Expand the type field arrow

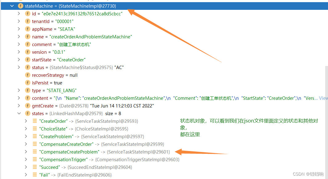(x=19, y=90)
